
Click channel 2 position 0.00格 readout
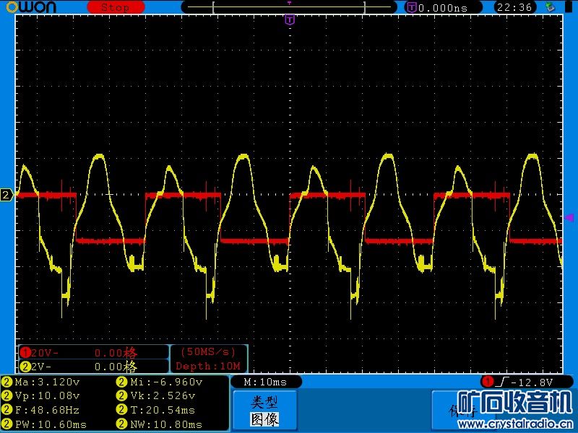[x=116, y=367]
